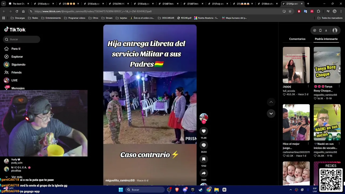Viewport: 345px width, 194px height.
Task: Open the creator avatar beside the video
Action: [204, 117]
